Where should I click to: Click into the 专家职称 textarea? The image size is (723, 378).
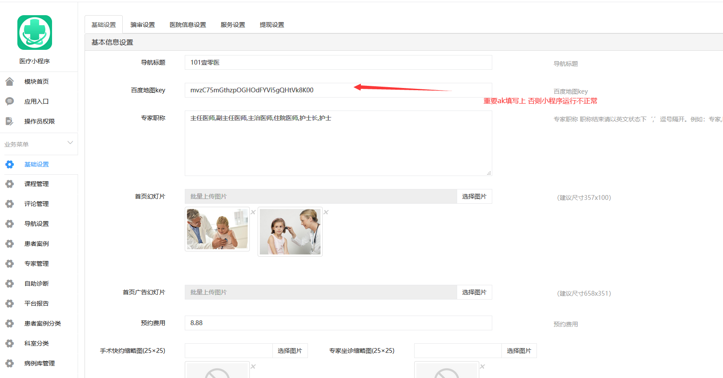coord(338,143)
